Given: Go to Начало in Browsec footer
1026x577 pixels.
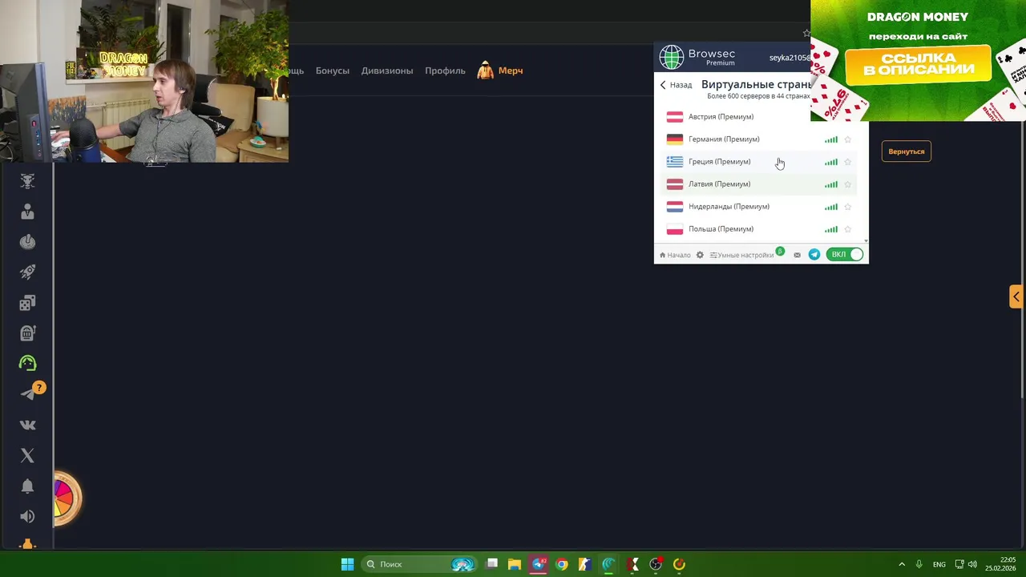Looking at the screenshot, I should coord(675,255).
